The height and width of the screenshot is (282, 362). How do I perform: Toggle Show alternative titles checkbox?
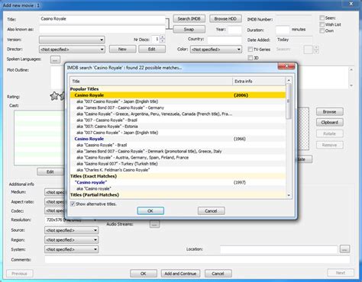coord(73,204)
